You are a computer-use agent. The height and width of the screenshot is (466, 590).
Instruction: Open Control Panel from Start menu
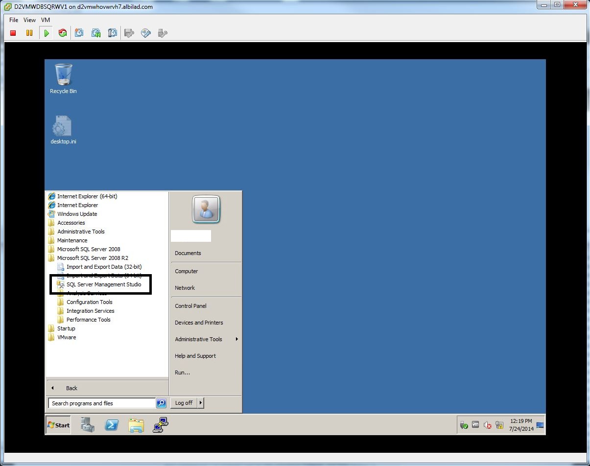[190, 306]
